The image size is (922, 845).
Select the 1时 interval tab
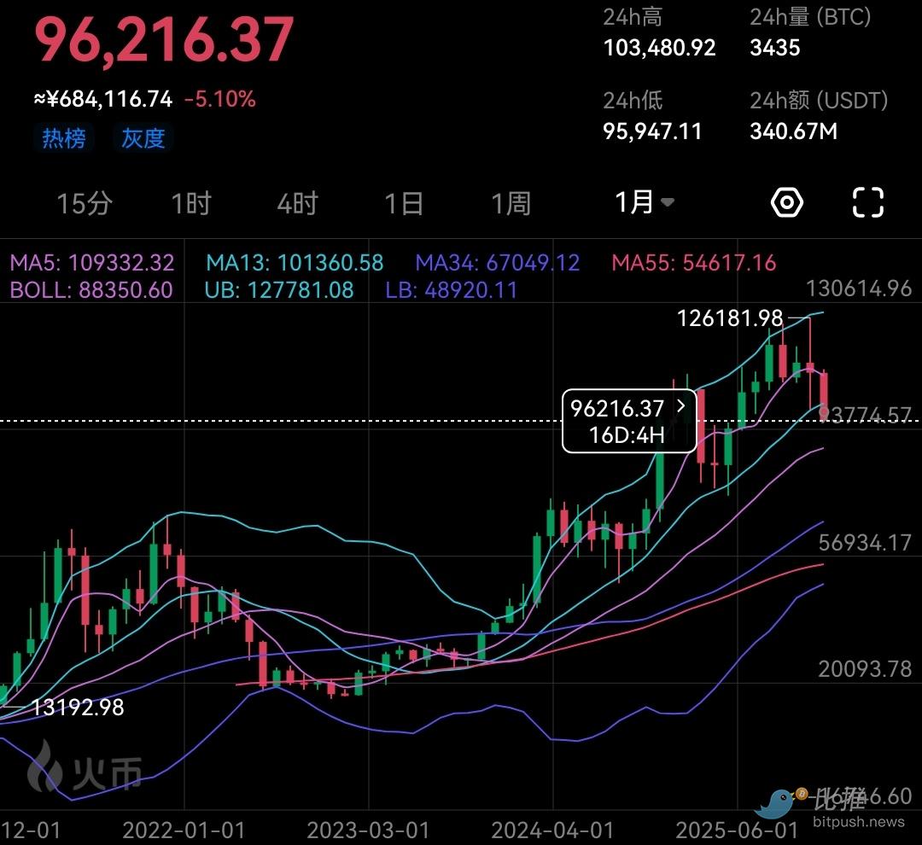pos(191,203)
